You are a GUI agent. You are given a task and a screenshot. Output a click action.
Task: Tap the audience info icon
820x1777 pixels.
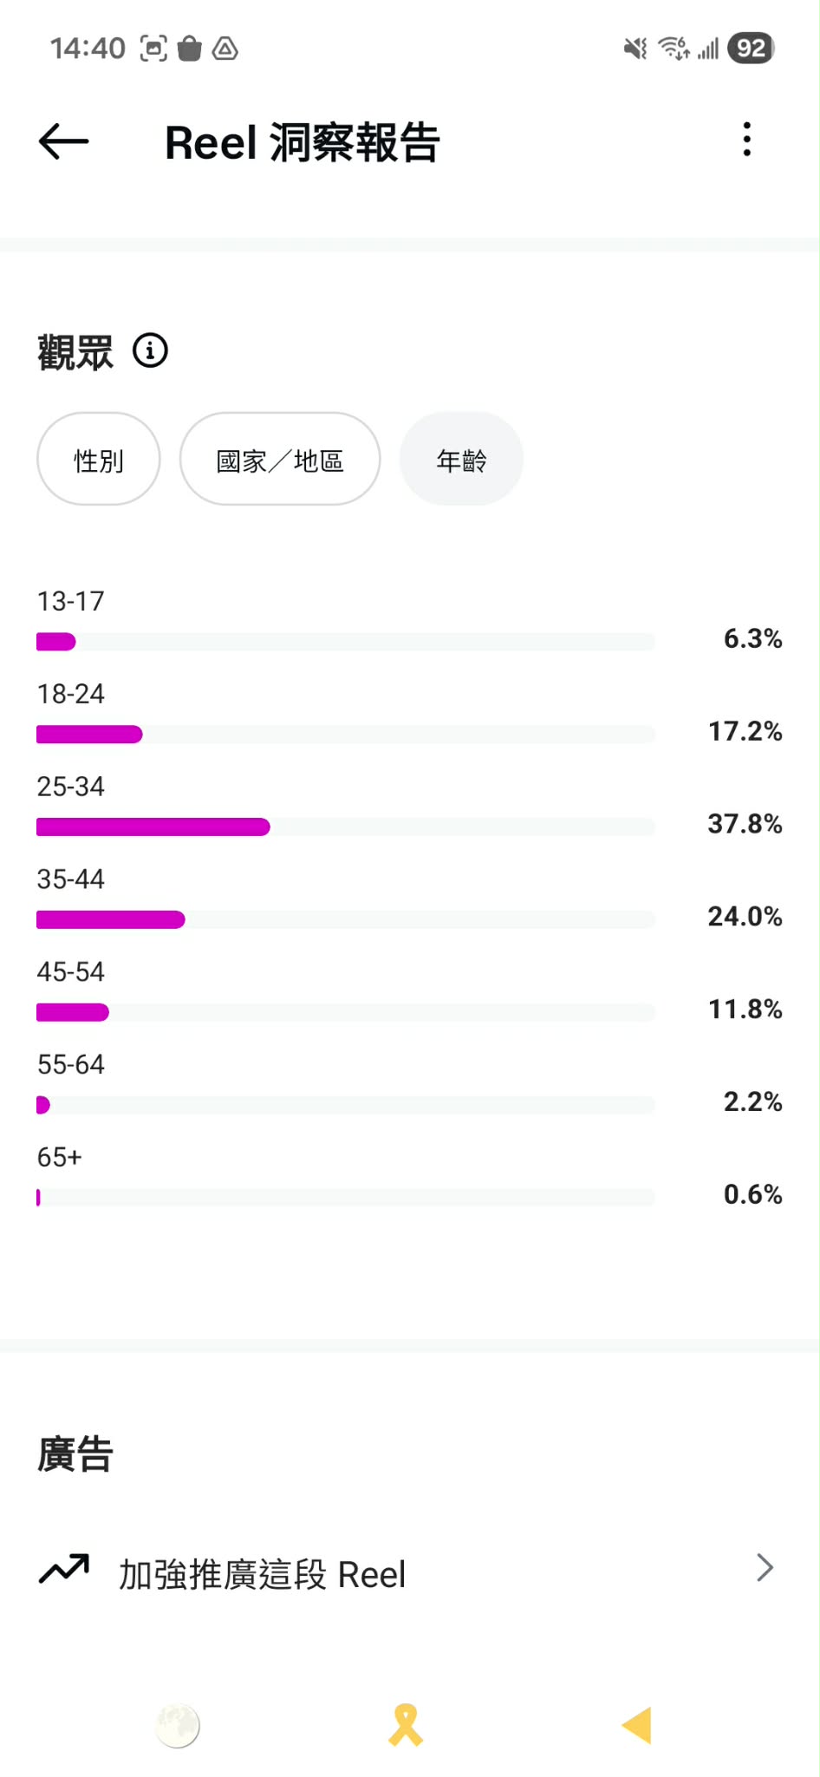pyautogui.click(x=150, y=351)
